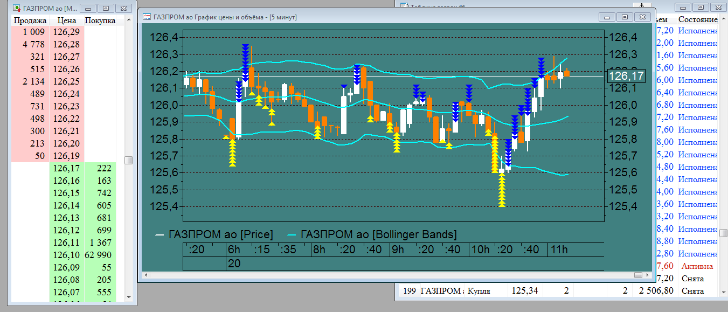Click the chart horizontal scrollbar thumb

[x=639, y=275]
